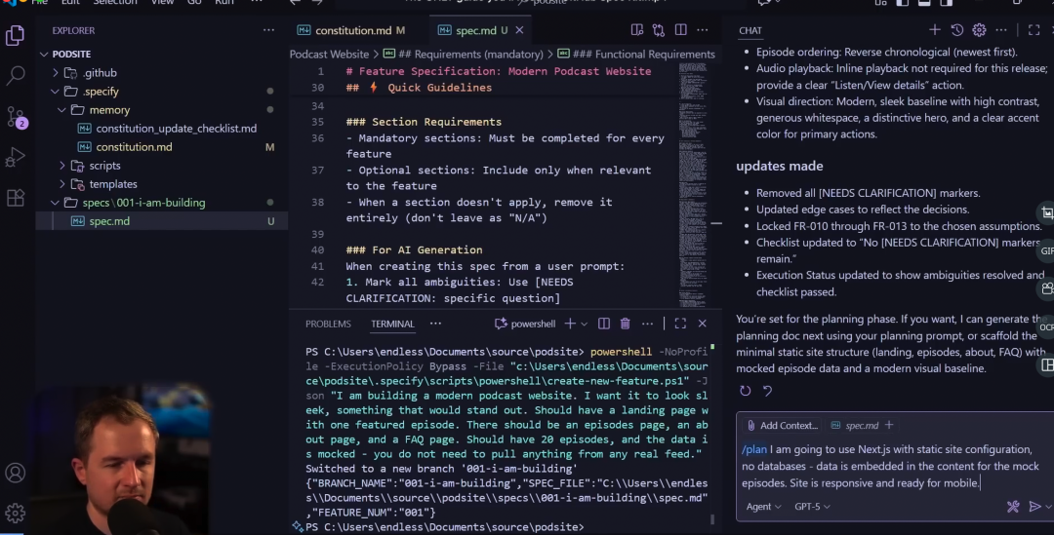Open chat settings gear
1054x535 pixels.
click(x=980, y=30)
